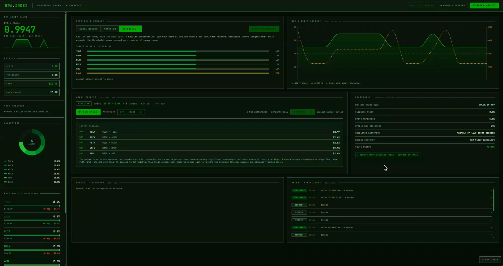The height and width of the screenshot is (266, 503).
Task: Click the Cash target 25.0% field
Action: [32, 92]
